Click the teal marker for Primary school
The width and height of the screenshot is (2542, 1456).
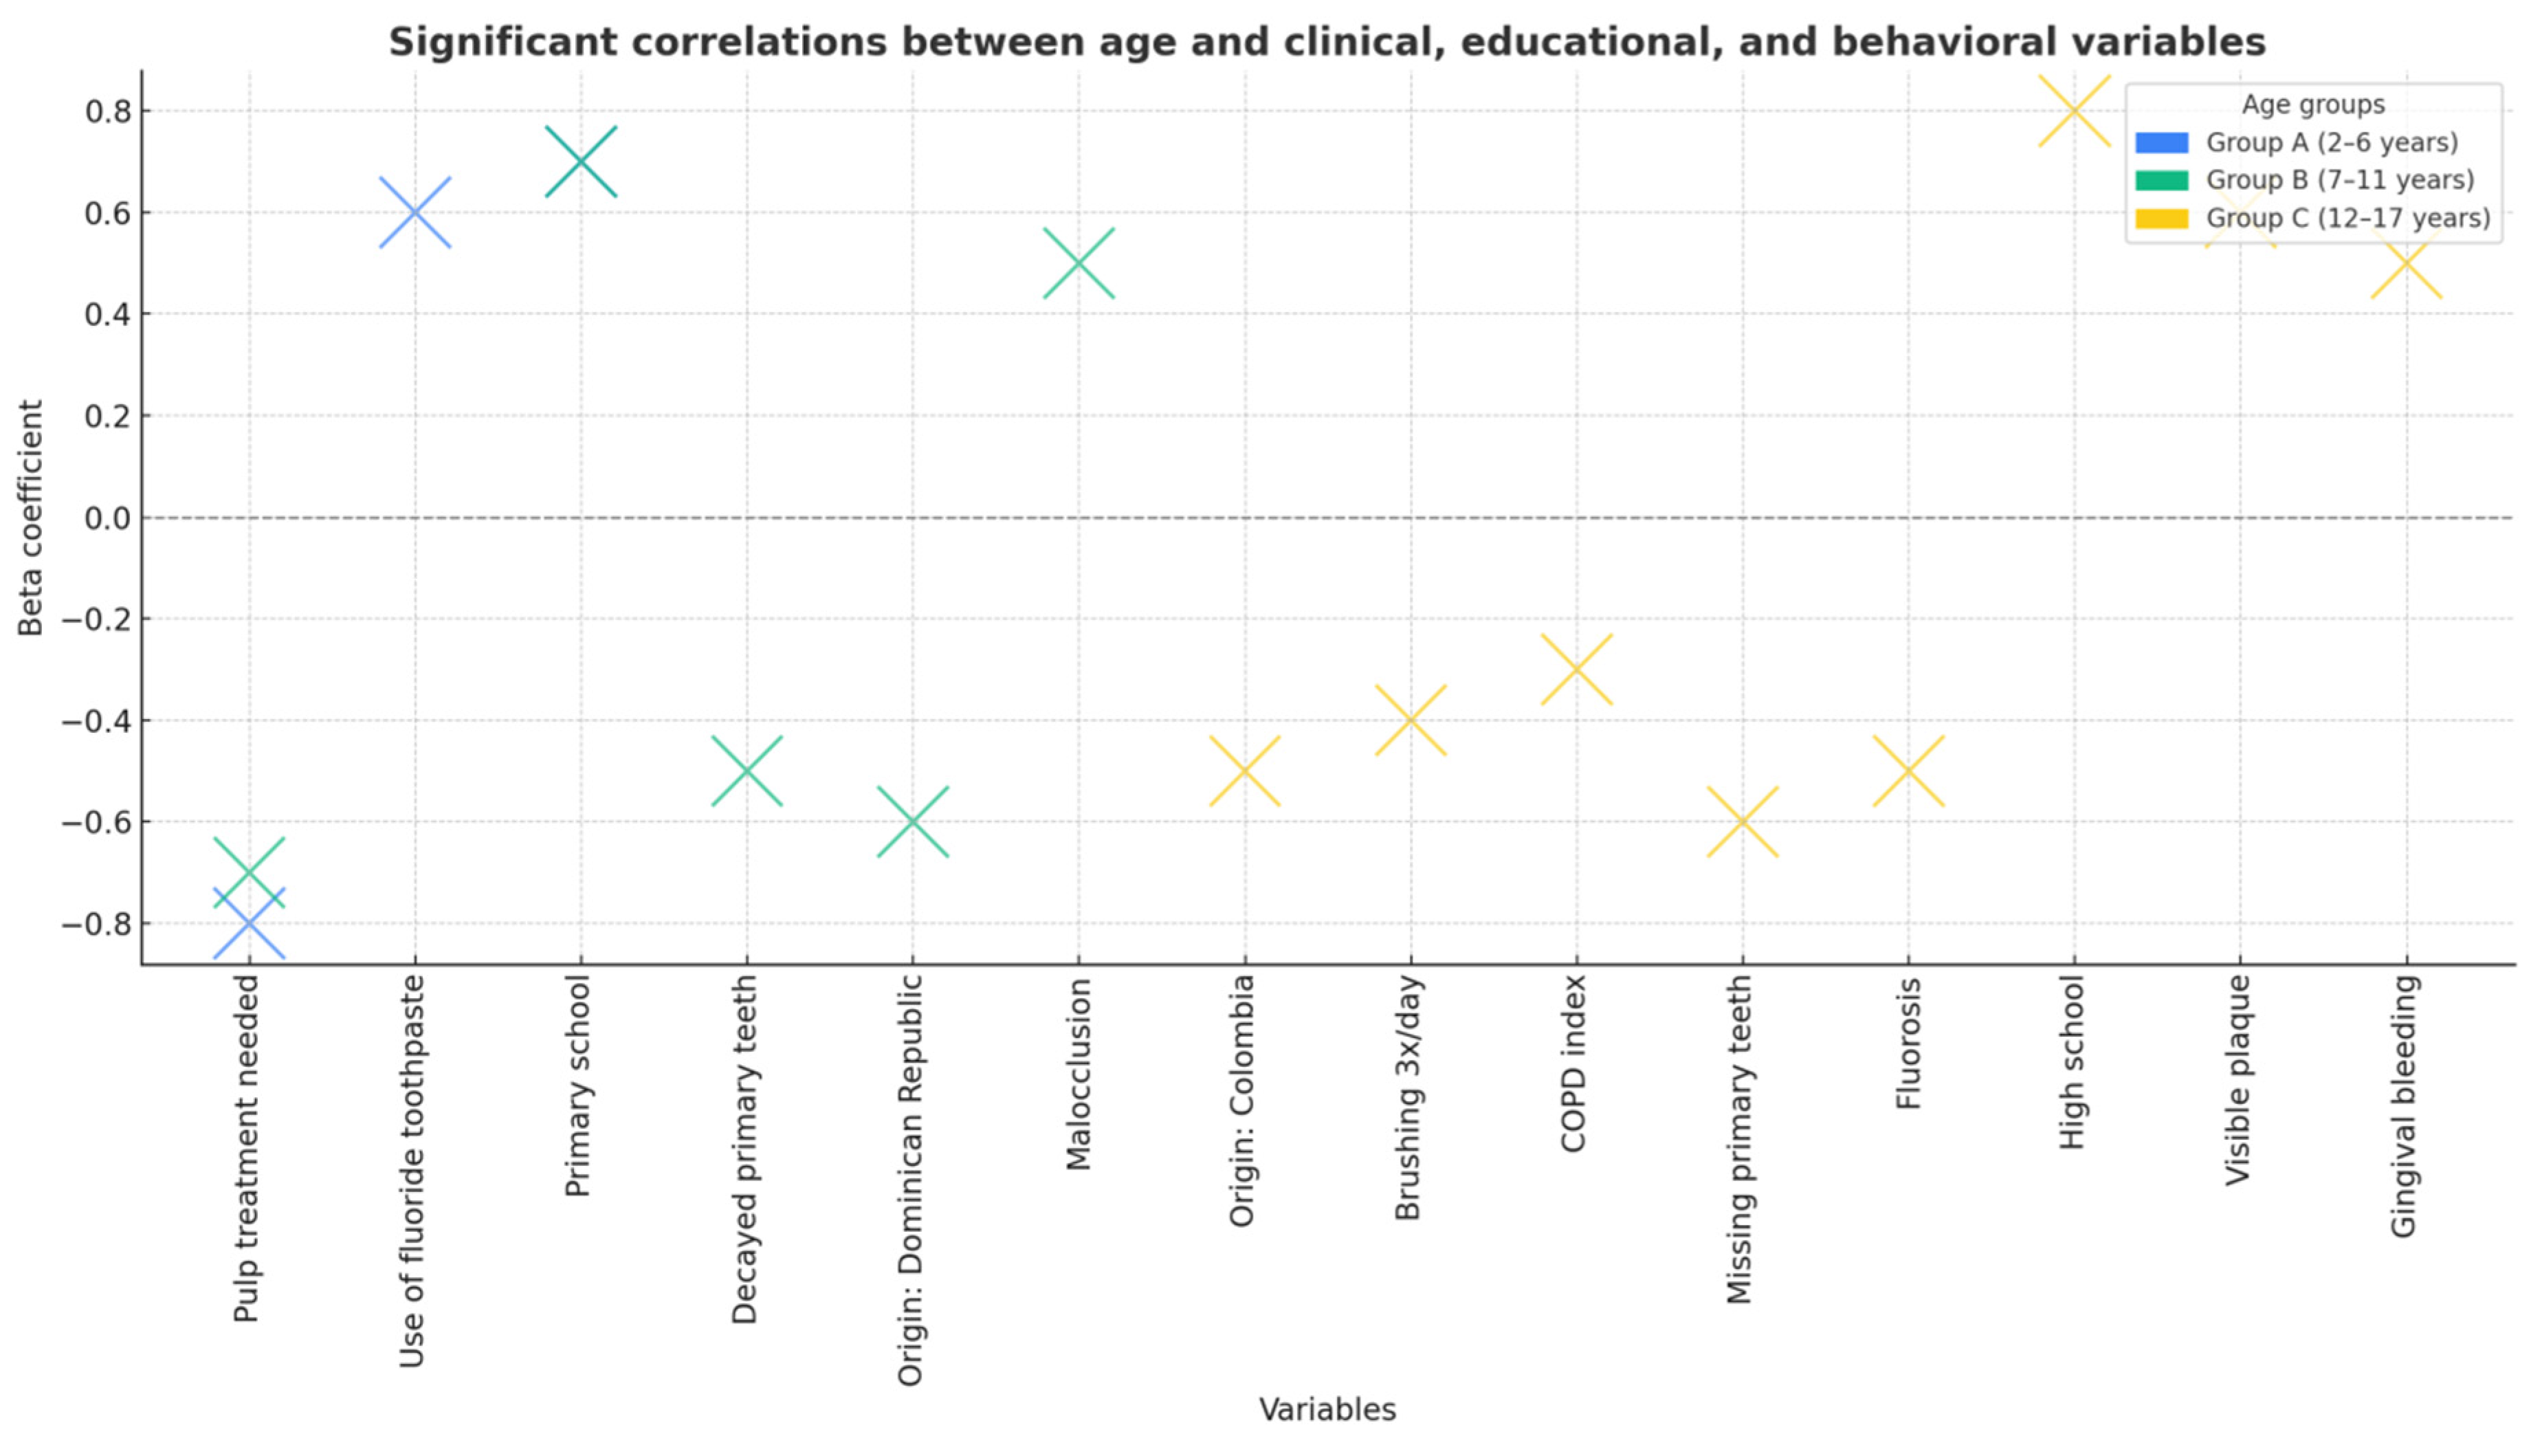click(x=581, y=162)
